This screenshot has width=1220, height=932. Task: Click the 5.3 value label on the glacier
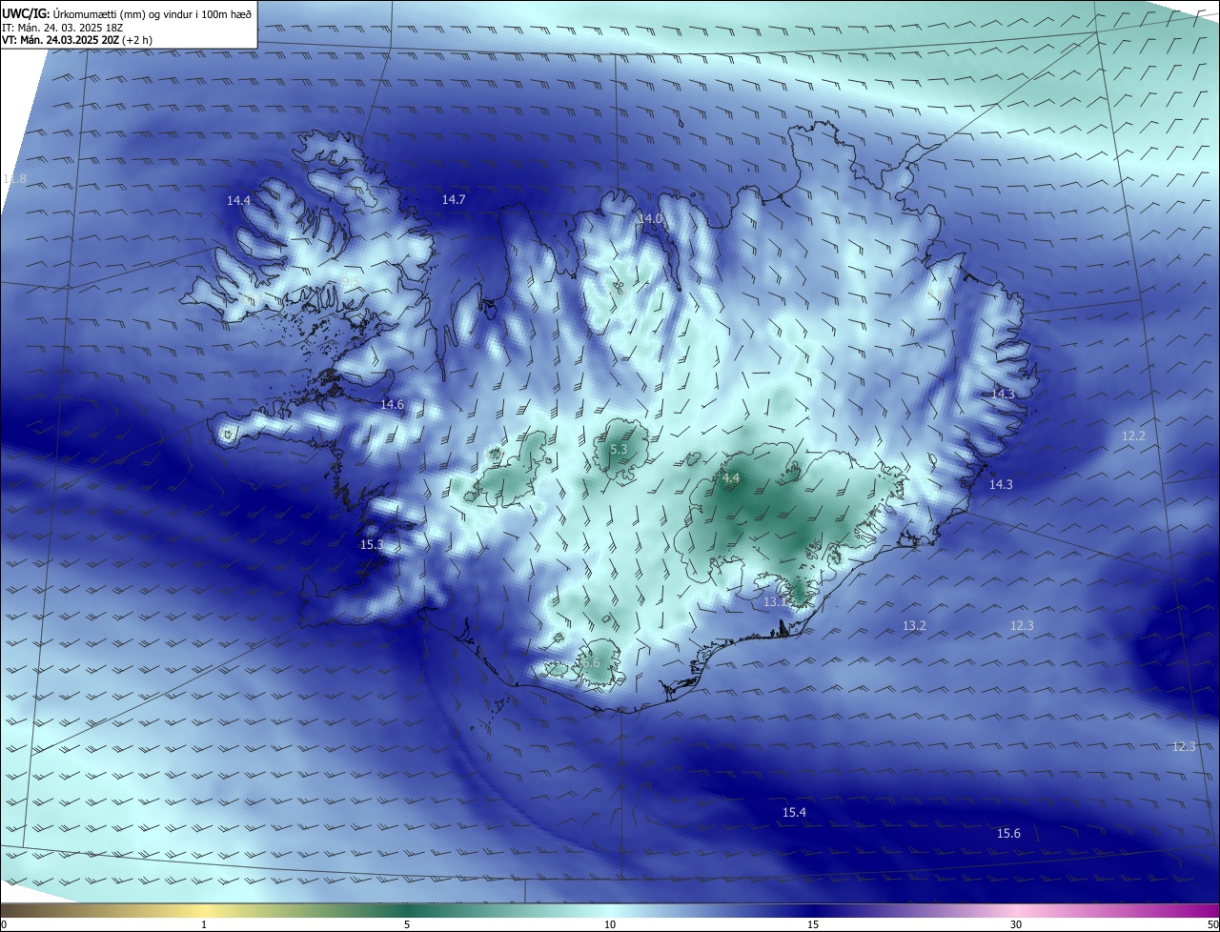click(619, 449)
